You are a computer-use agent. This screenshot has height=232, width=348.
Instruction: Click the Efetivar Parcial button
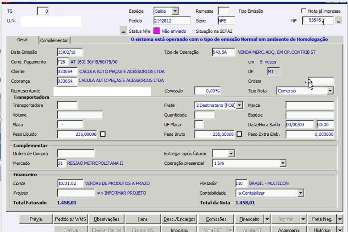(107, 229)
